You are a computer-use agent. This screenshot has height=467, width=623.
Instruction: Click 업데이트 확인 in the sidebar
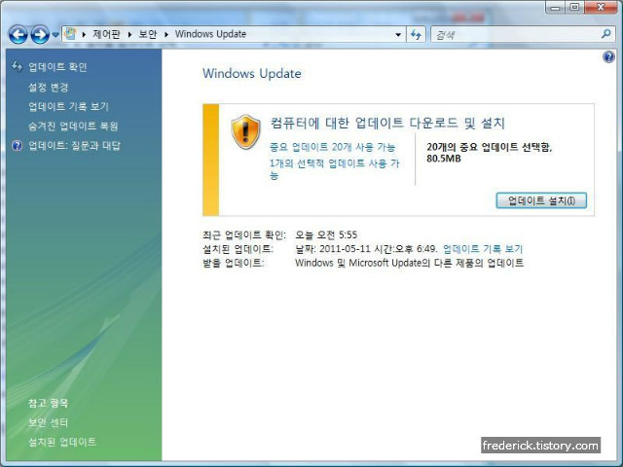[x=57, y=67]
